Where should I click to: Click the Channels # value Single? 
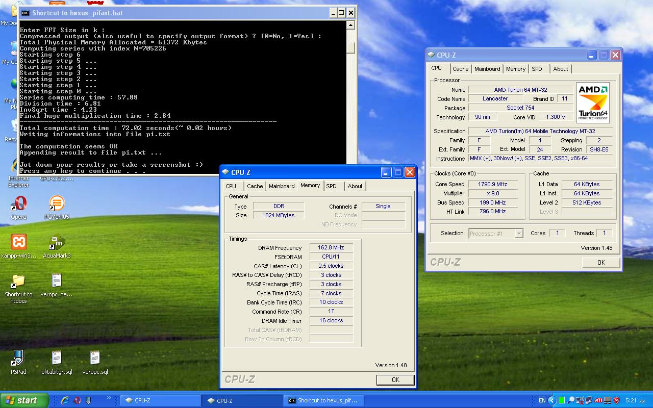(383, 207)
